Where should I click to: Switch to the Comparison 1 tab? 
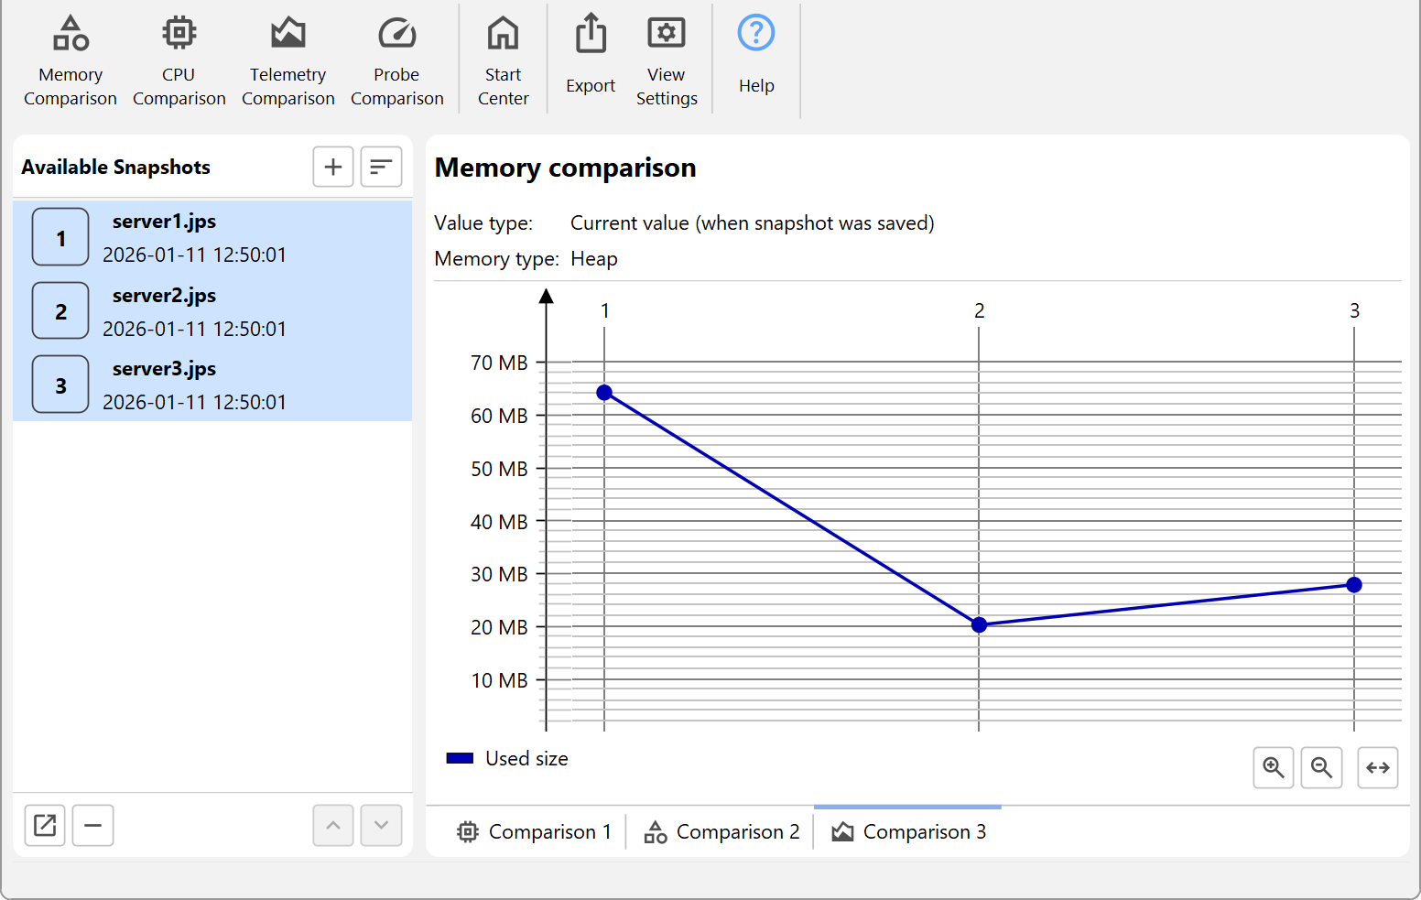coord(534,831)
